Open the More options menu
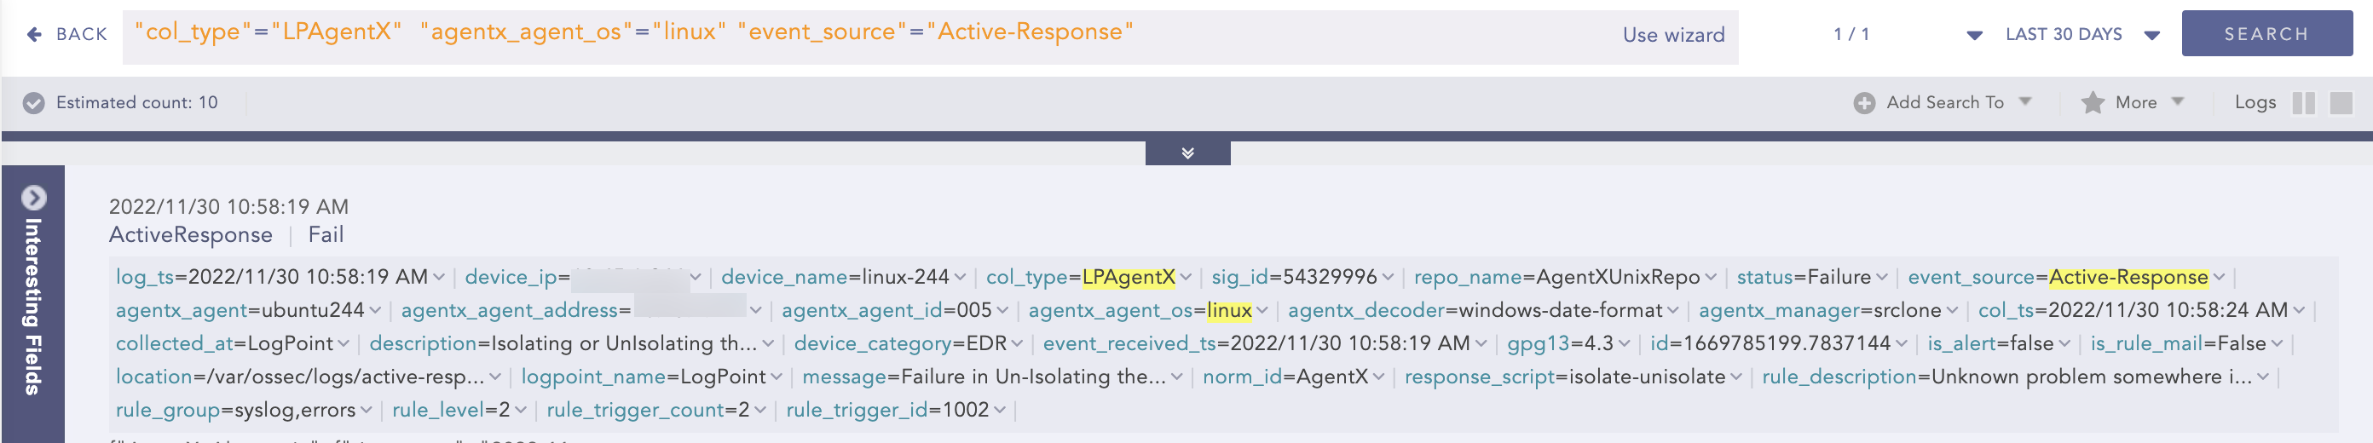 point(2178,101)
